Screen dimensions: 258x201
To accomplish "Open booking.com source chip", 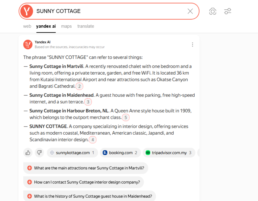I will (120, 153).
